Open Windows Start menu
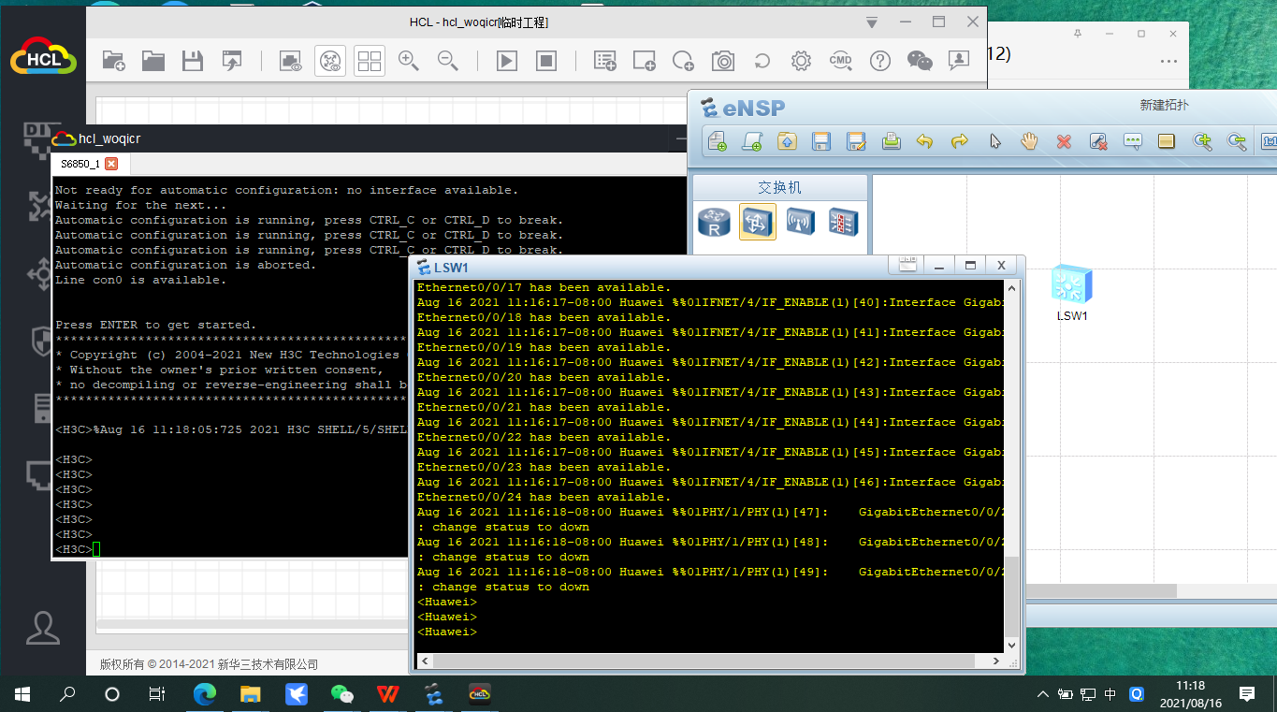The width and height of the screenshot is (1277, 712). [x=22, y=694]
